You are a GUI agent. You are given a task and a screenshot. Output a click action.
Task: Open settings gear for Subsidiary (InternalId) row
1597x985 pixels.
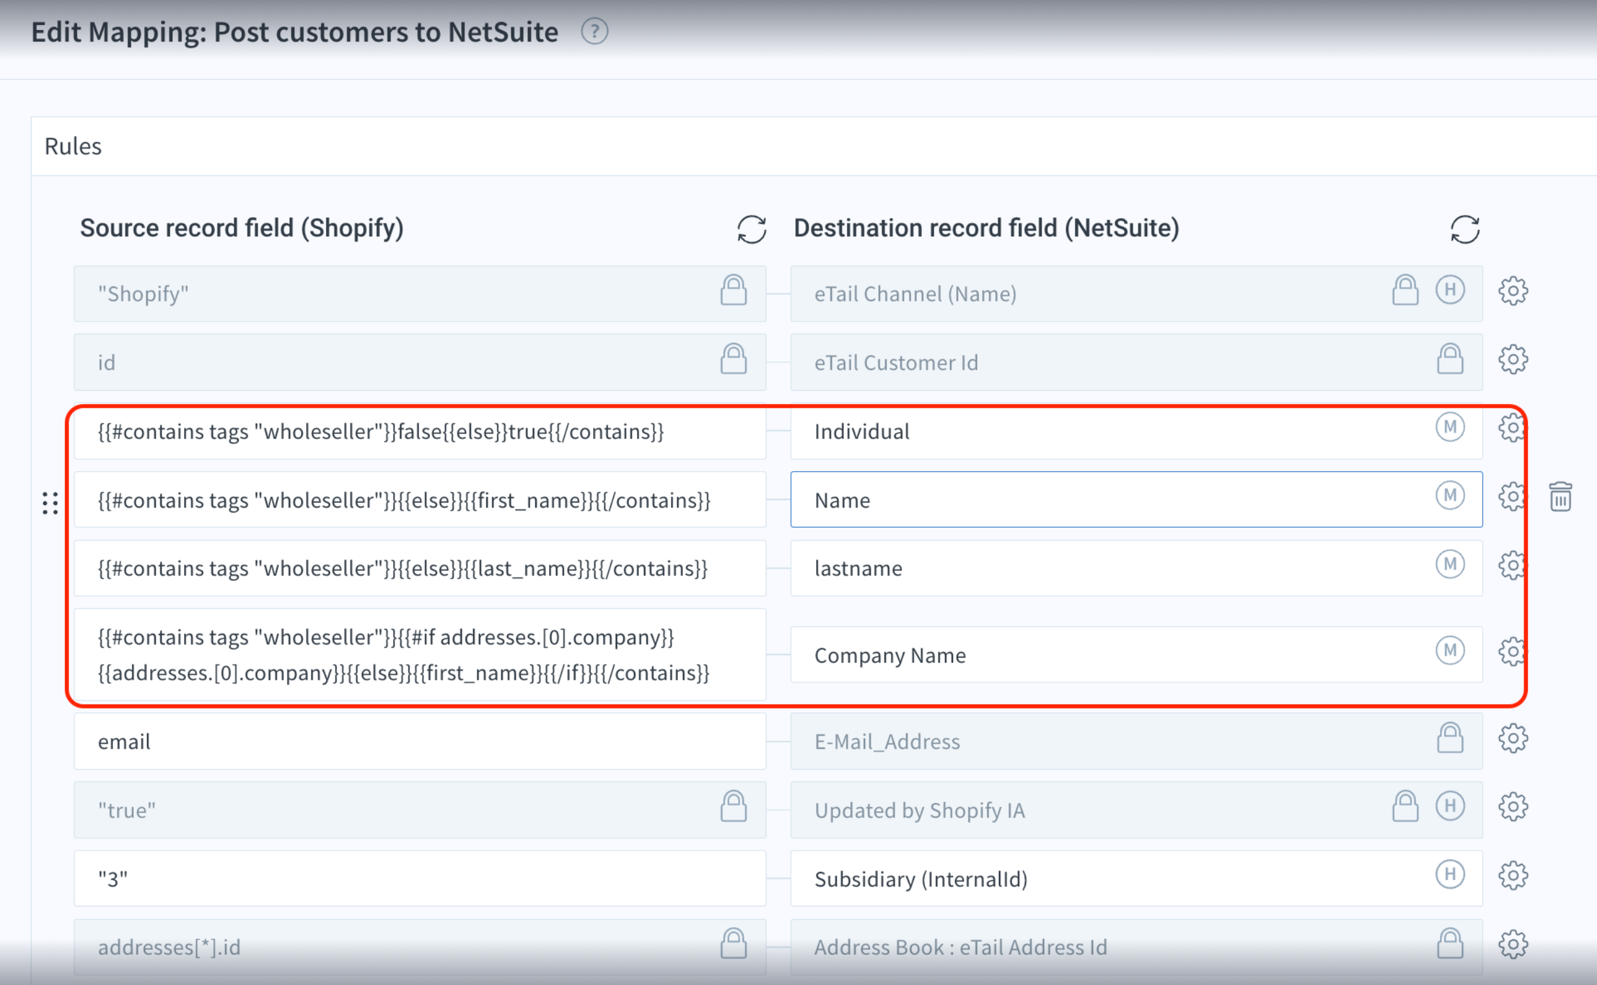pyautogui.click(x=1512, y=876)
